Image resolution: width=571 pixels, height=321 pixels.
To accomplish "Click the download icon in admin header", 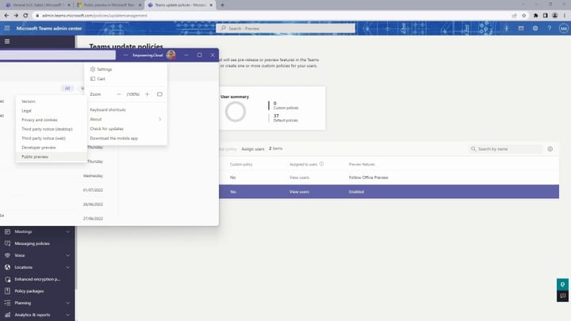I will coord(506,29).
